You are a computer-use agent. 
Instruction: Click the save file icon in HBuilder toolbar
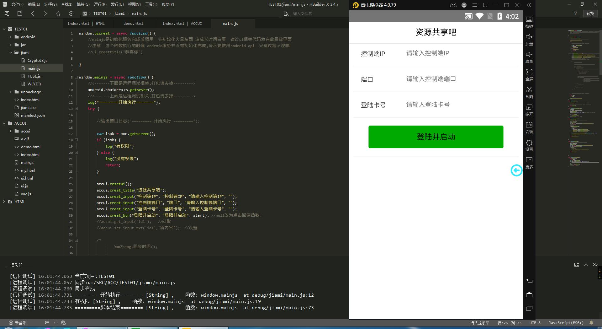click(x=19, y=13)
